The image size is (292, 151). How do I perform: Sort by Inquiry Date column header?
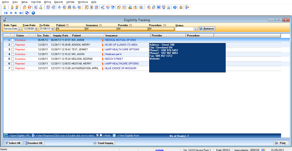pyautogui.click(x=61, y=35)
